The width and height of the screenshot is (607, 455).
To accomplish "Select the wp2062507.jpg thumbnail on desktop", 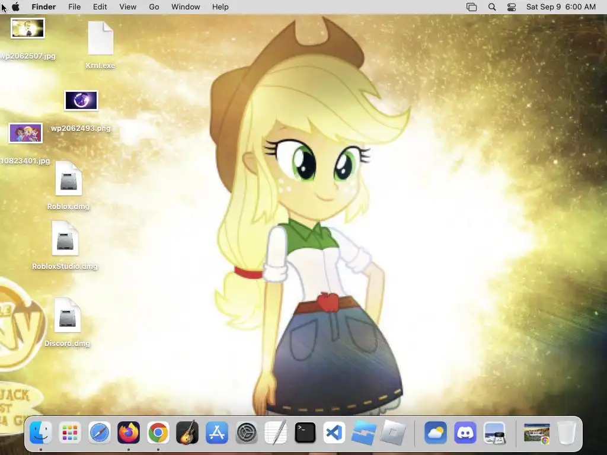I will click(27, 28).
